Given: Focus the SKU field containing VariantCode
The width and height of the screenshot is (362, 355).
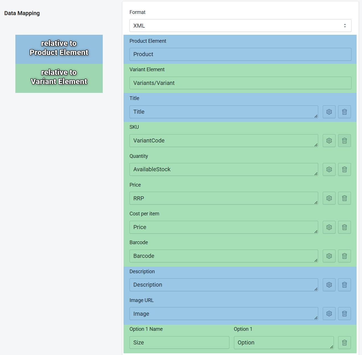Looking at the screenshot, I should (223, 140).
